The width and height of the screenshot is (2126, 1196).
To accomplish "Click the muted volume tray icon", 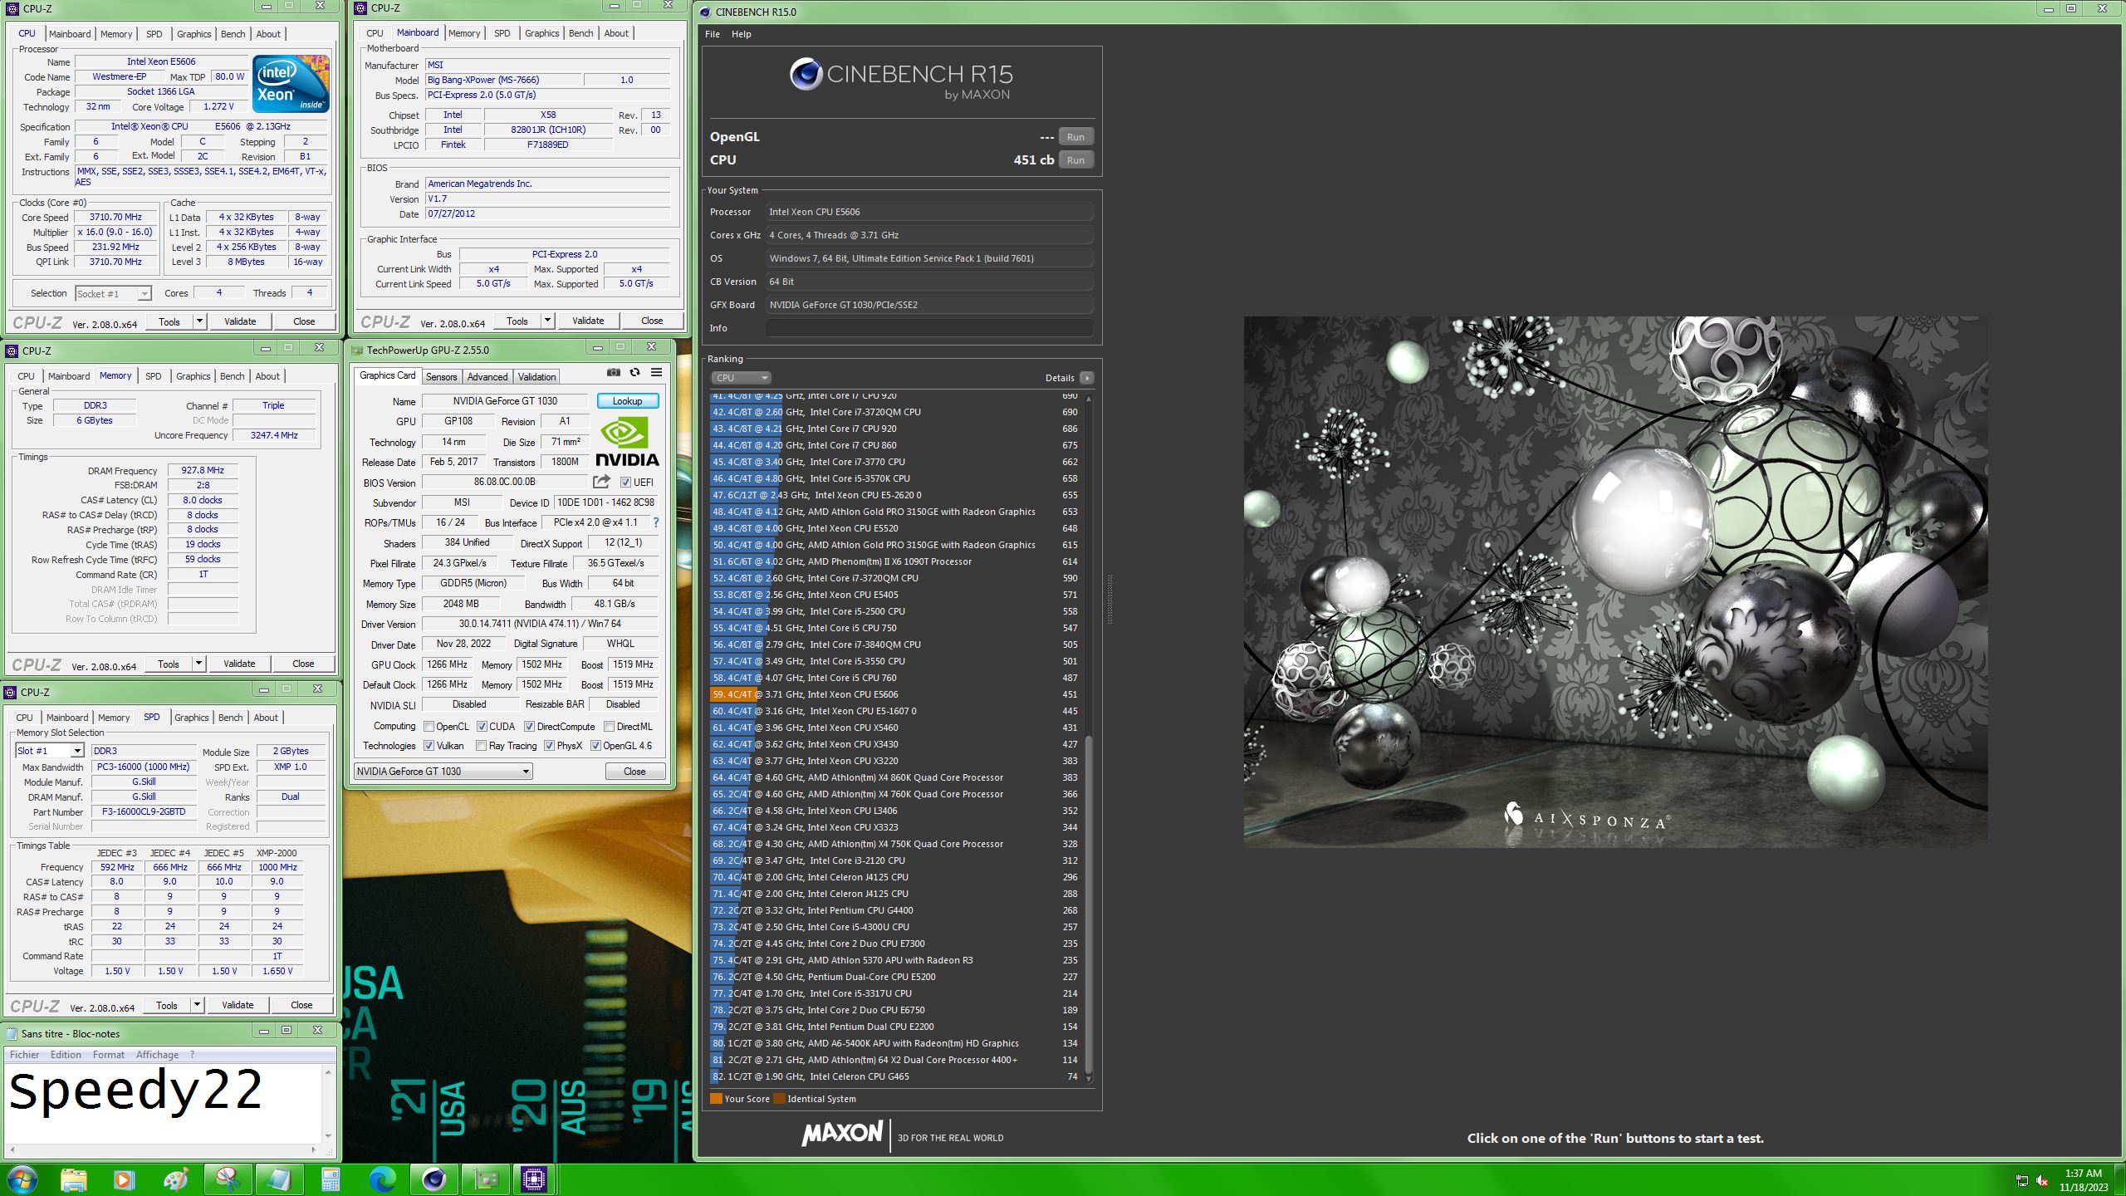I will 2043,1180.
